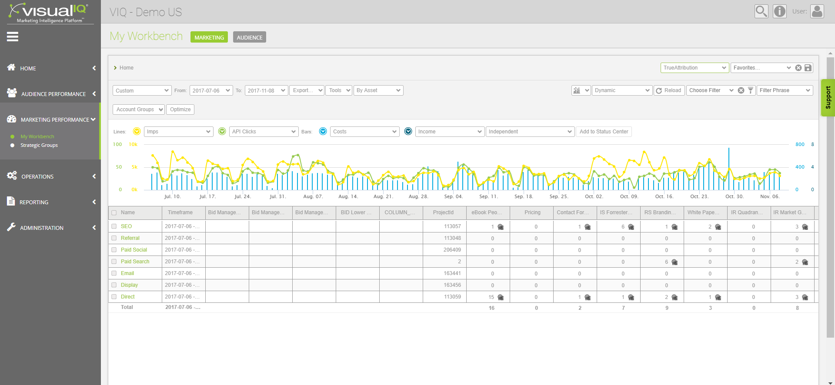Open the TrueAttribution dropdown
The image size is (835, 385).
[x=695, y=68]
